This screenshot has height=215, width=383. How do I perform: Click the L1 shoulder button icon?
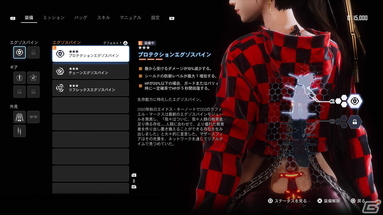13,18
